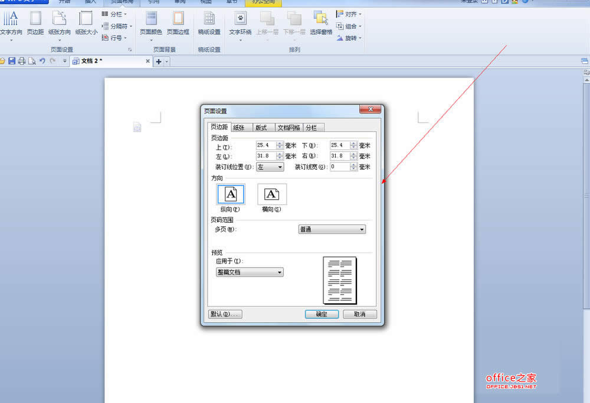
Task: Open 稿纸设置 manuscript paper settings
Action: (209, 24)
